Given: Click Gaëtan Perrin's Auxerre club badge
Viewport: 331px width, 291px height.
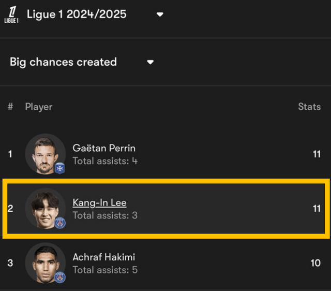Looking at the screenshot, I should coord(59,168).
